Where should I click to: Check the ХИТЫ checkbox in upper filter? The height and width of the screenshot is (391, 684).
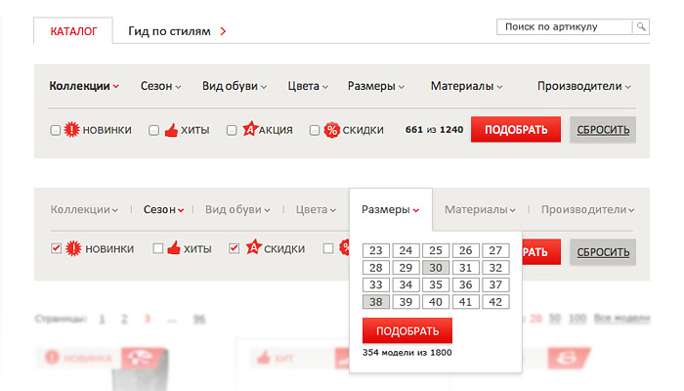pyautogui.click(x=153, y=130)
